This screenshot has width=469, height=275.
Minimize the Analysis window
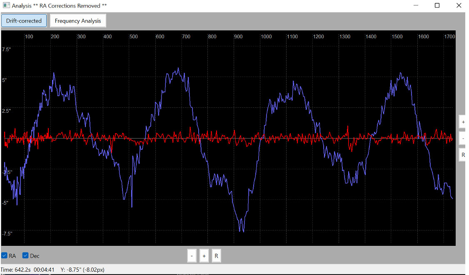tap(415, 5)
